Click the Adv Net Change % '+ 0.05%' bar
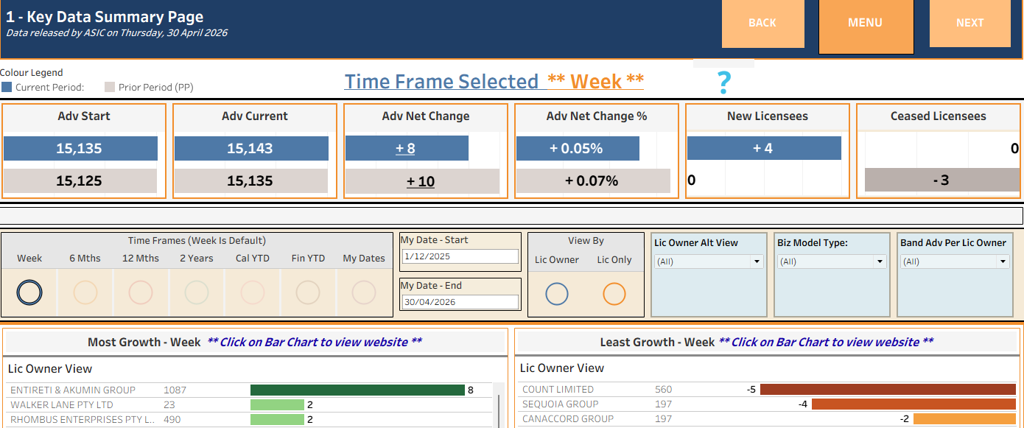 [578, 148]
